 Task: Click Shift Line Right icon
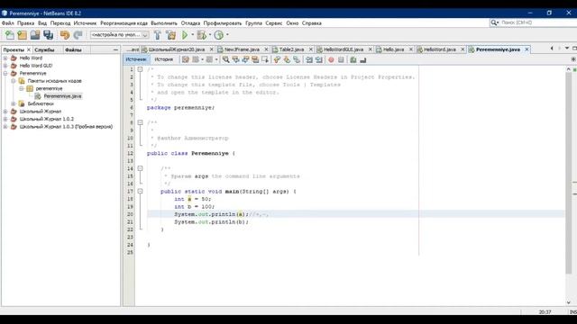coord(319,59)
